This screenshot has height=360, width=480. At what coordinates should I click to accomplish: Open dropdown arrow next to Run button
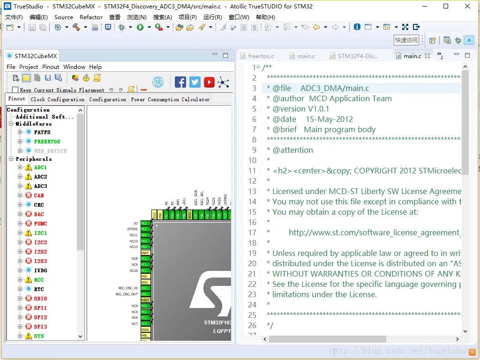click(x=149, y=27)
